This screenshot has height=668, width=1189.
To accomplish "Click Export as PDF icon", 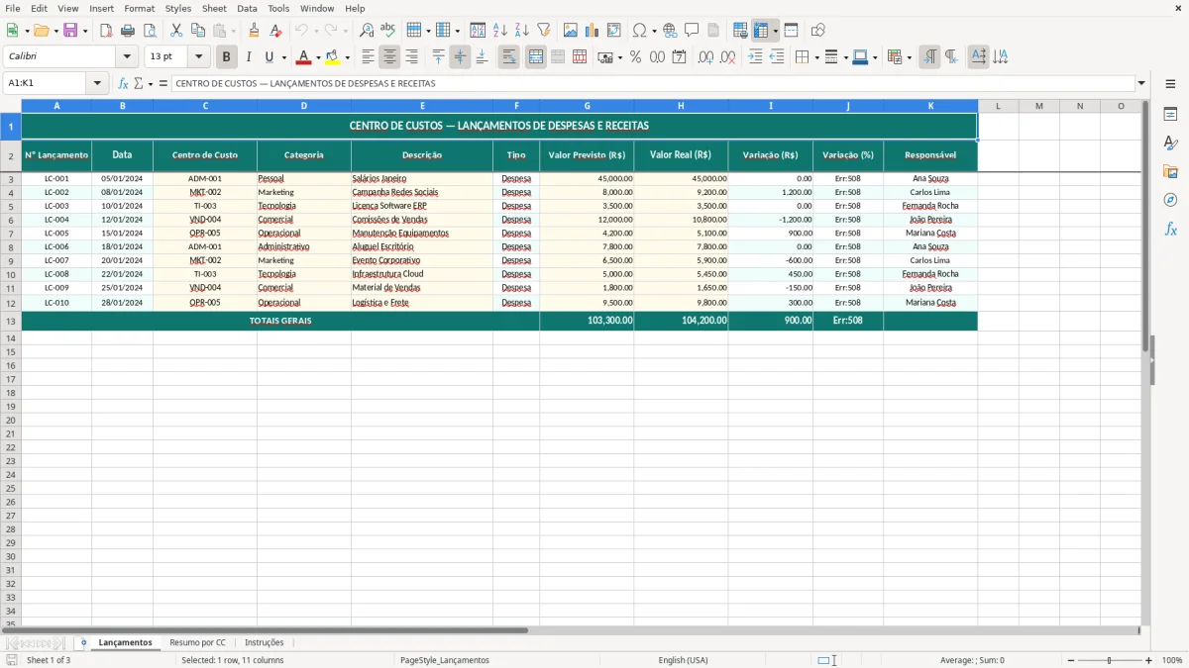I will (106, 31).
